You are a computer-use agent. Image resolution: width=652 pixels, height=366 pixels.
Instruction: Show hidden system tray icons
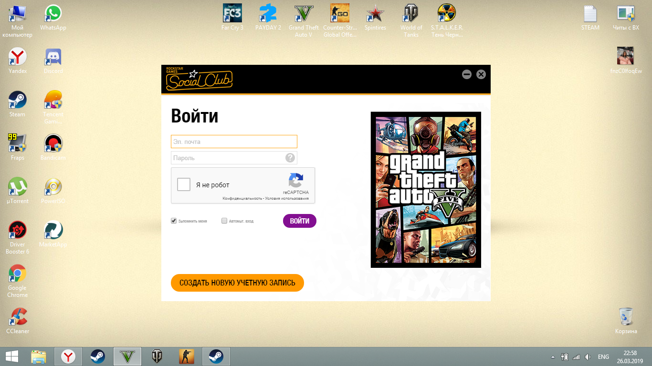coord(553,356)
